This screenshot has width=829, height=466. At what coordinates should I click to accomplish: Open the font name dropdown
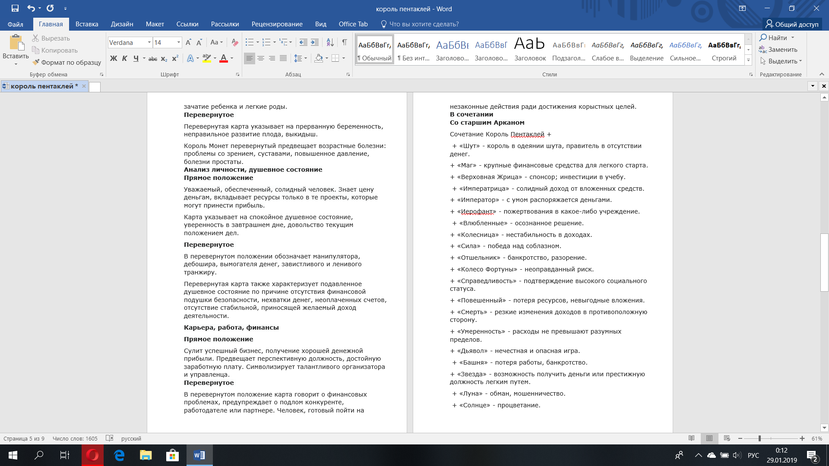[x=149, y=42]
